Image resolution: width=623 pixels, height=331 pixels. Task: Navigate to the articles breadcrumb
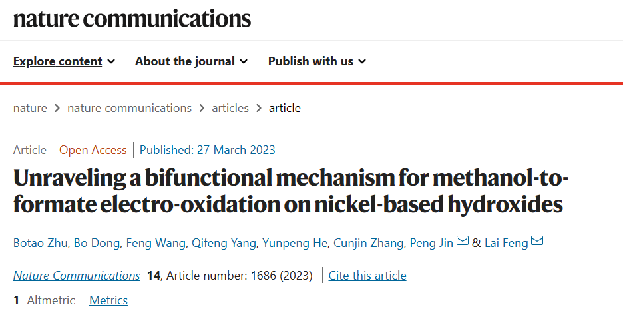pyautogui.click(x=230, y=108)
